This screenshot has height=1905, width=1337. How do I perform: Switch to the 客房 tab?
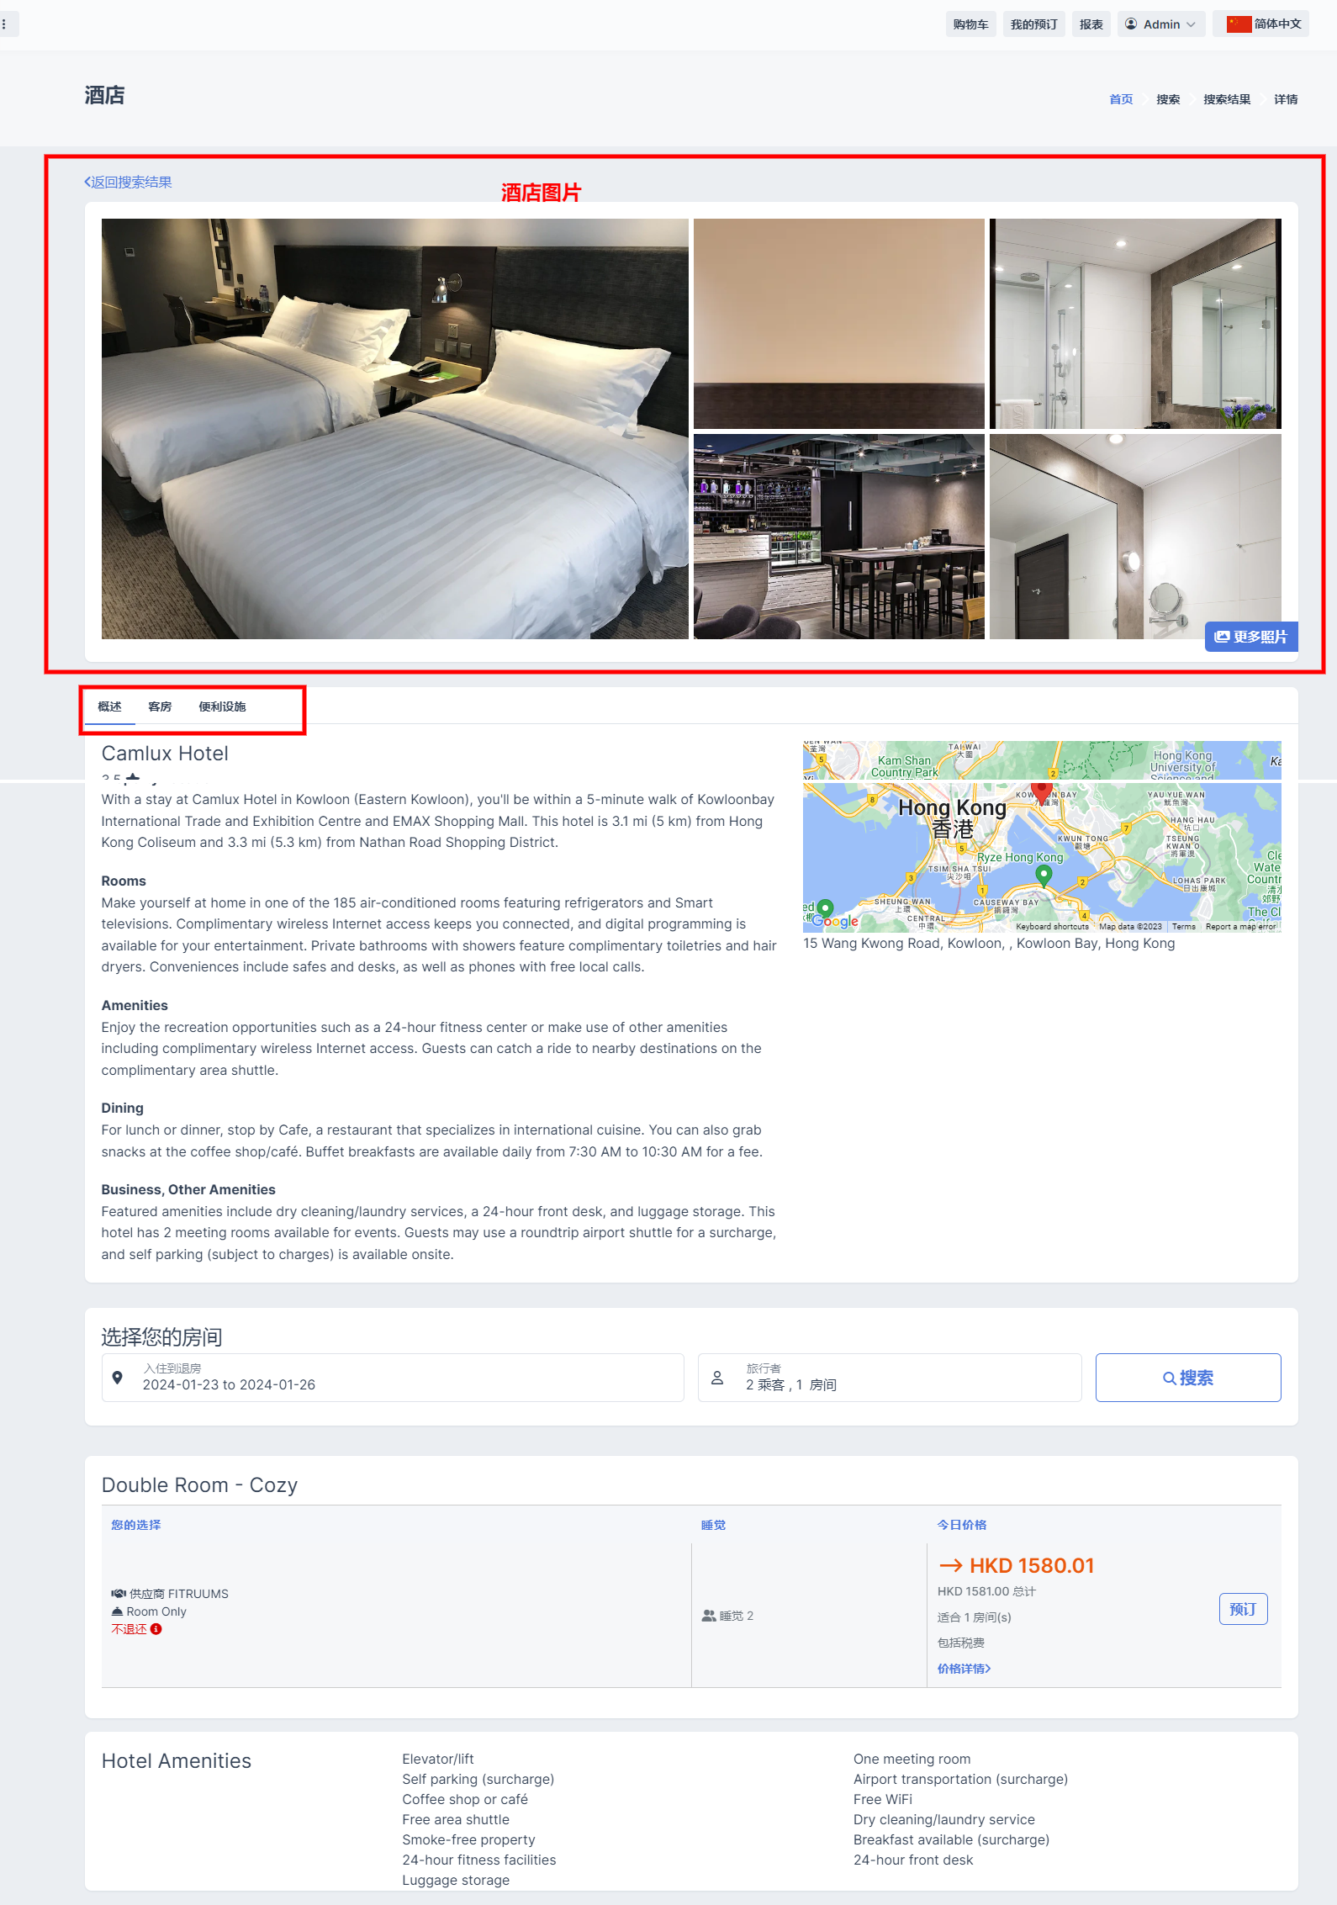(x=160, y=706)
